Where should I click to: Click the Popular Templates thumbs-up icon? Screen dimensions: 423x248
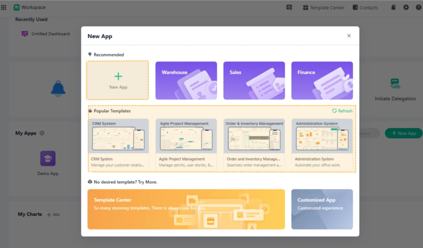pyautogui.click(x=90, y=111)
